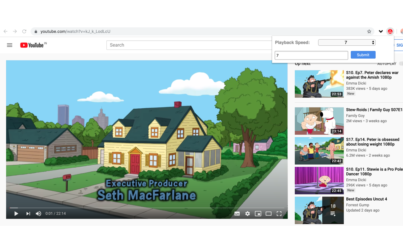Open S10 Ep7 Peter declares war thumbnail
Screen dimensions: 403x252
coord(319,84)
